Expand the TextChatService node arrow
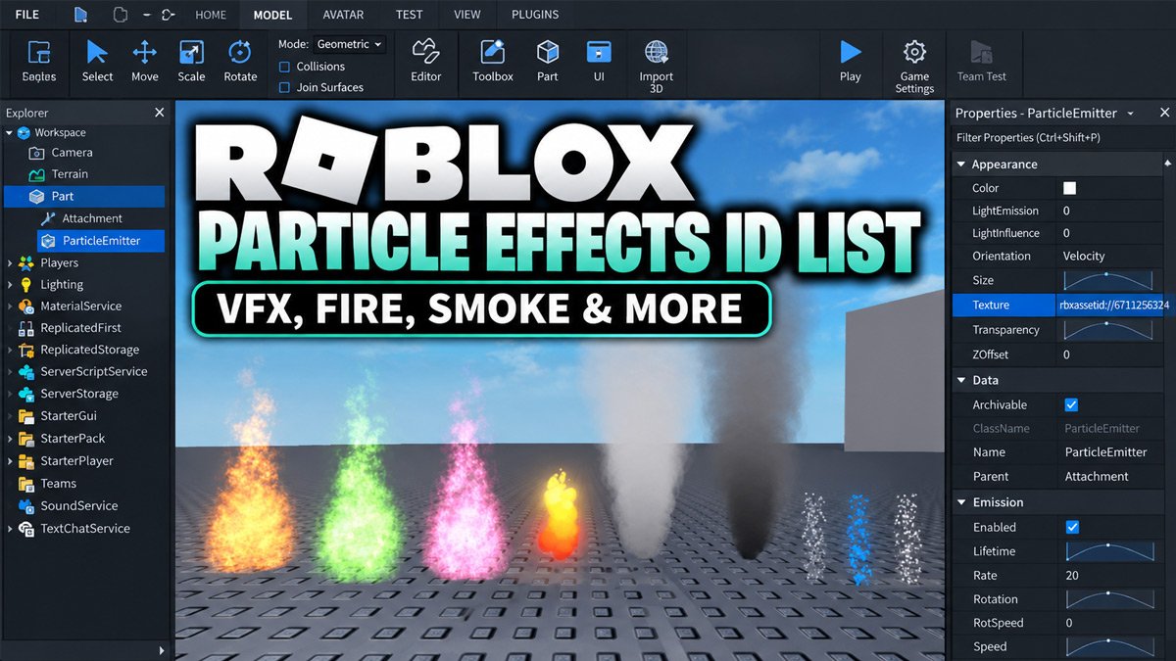This screenshot has height=661, width=1176. 10,529
